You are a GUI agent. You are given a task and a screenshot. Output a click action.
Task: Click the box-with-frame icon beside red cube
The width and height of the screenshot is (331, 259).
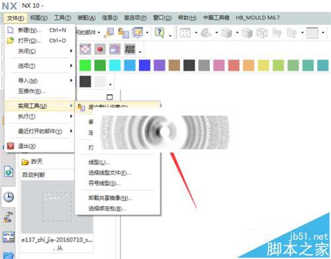point(115,49)
